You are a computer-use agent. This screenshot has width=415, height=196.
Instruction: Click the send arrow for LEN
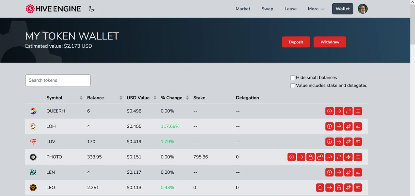tap(339, 172)
